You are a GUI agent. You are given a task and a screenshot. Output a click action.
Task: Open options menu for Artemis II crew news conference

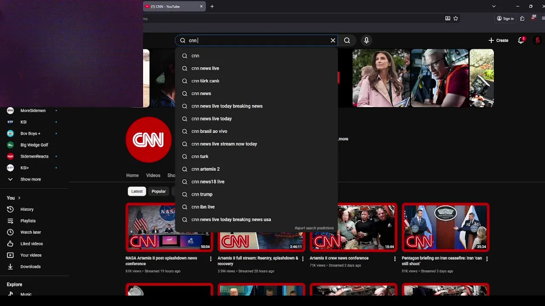pyautogui.click(x=395, y=258)
